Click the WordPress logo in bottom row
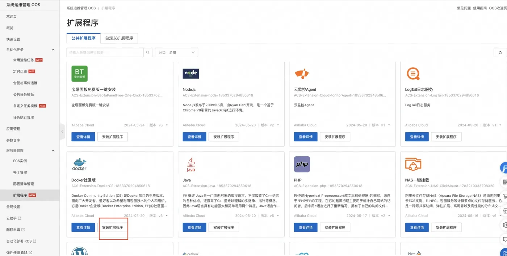This screenshot has height=256, width=507. point(79,251)
